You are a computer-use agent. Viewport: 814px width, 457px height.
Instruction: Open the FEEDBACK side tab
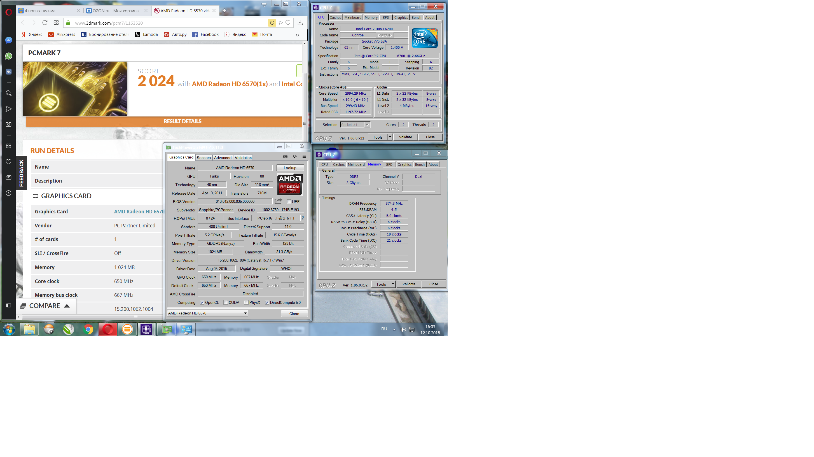[x=21, y=172]
